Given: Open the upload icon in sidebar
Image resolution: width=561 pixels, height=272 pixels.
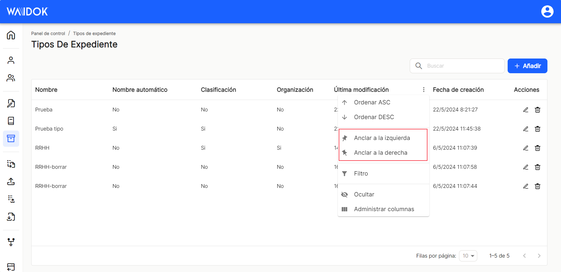Looking at the screenshot, I should click(x=11, y=181).
